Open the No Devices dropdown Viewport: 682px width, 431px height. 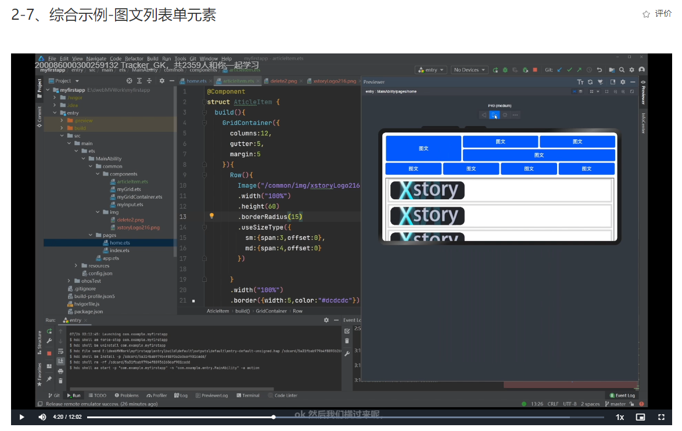tap(469, 70)
